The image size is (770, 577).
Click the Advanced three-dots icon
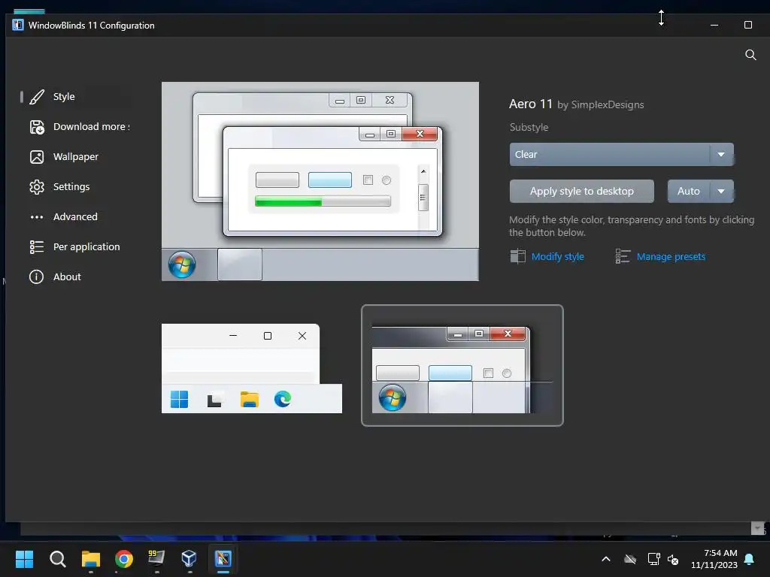point(37,217)
